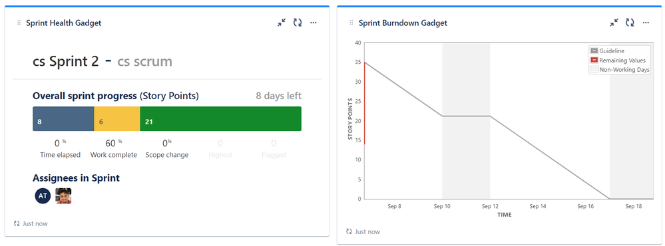Viewport: 665px width, 246px height.
Task: Grab the Sprint Burndown Gadget drag handle
Action: pyautogui.click(x=351, y=23)
